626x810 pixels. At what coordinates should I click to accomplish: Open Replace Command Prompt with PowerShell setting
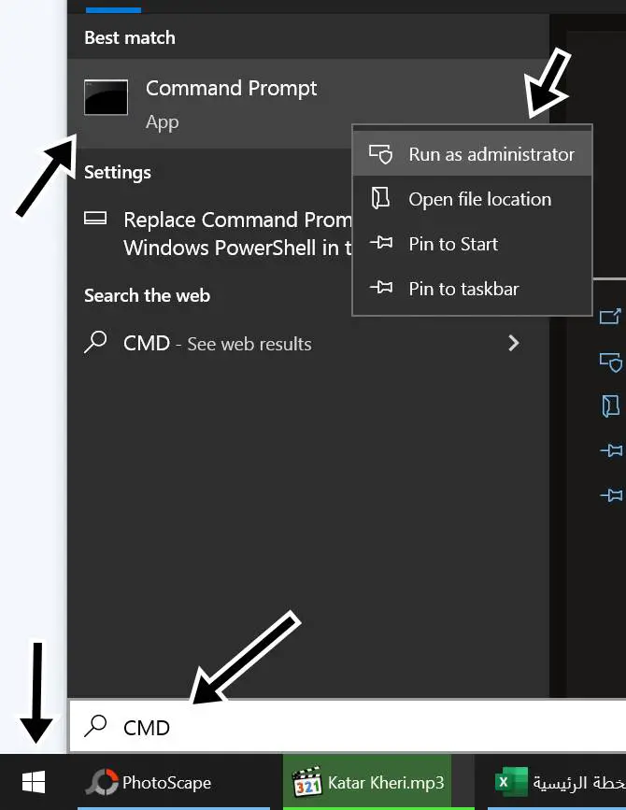click(x=218, y=234)
